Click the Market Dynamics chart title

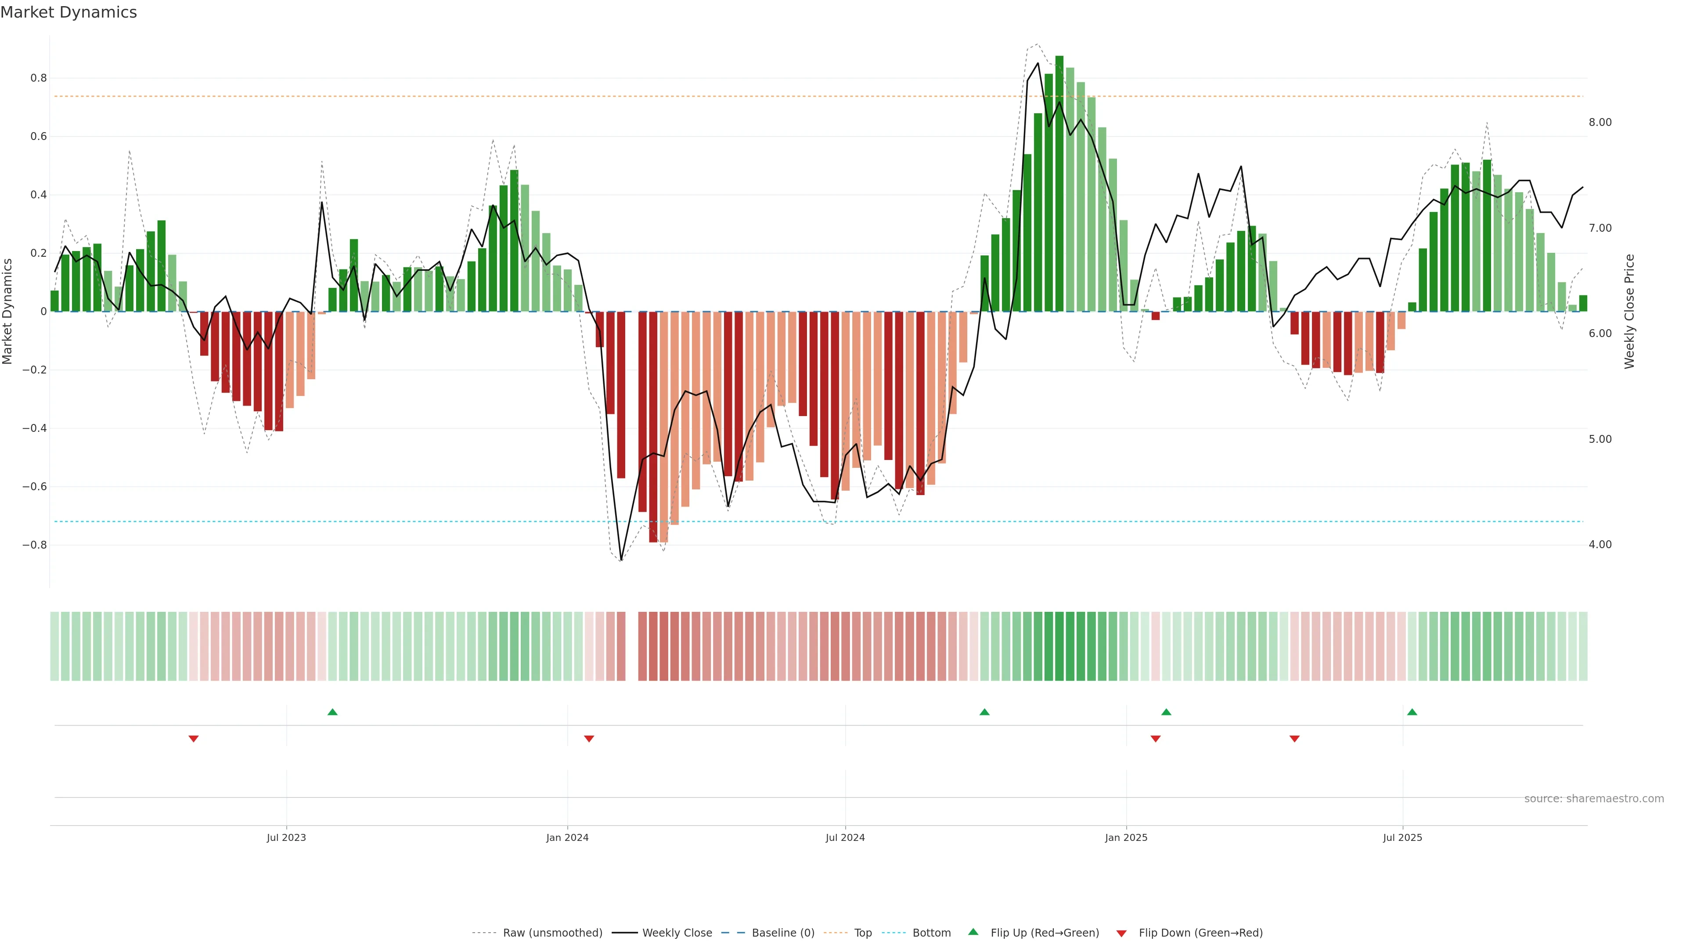click(x=69, y=12)
